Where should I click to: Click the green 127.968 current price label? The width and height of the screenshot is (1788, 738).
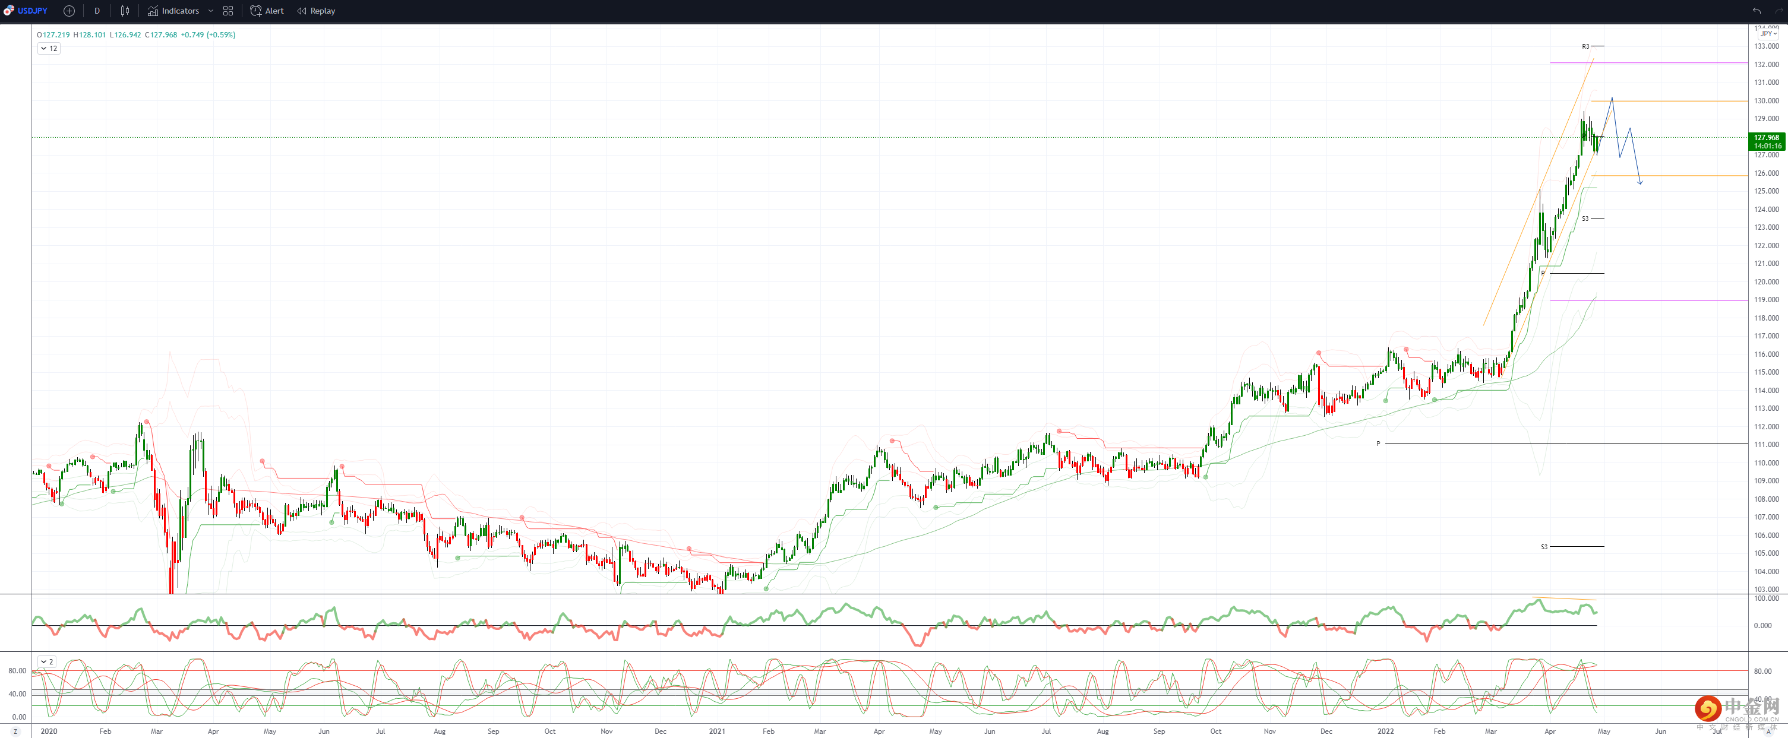pos(1767,138)
